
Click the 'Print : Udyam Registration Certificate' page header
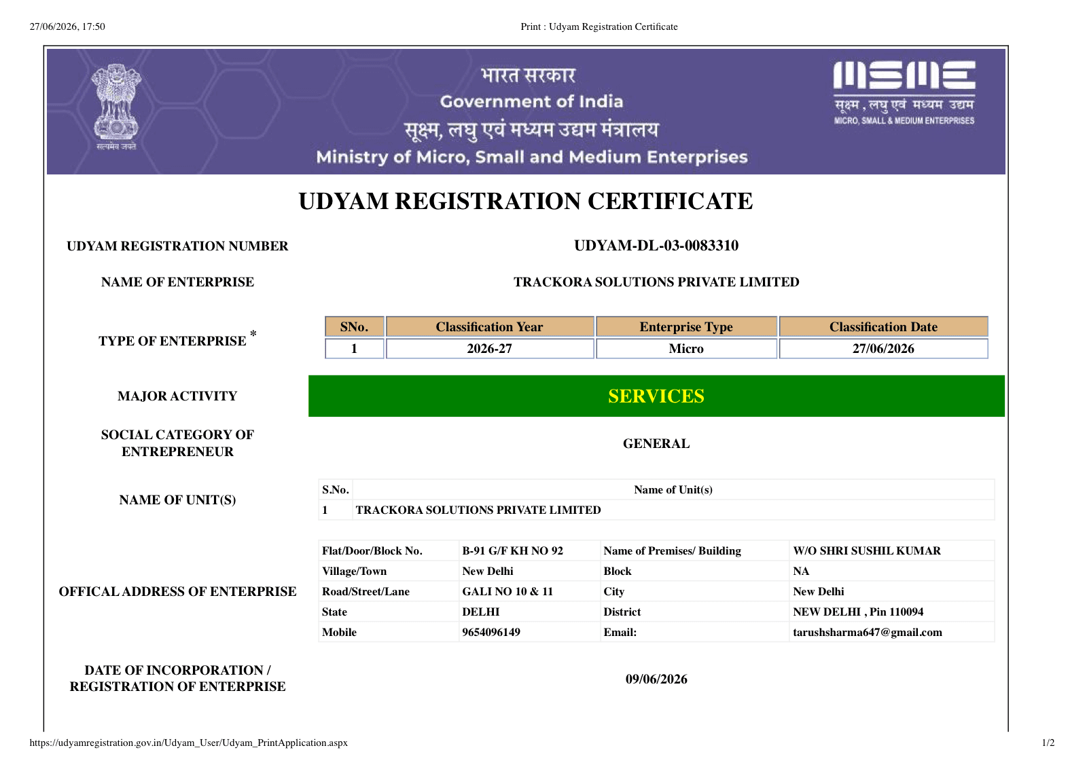pyautogui.click(x=599, y=27)
